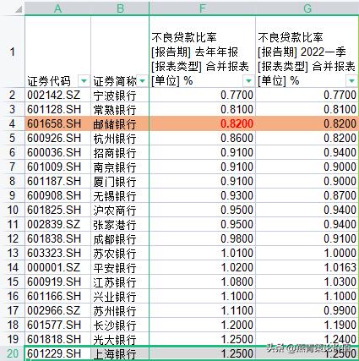Click cell 杭州银行
Image resolution: width=359 pixels, height=361 pixels.
coord(120,138)
